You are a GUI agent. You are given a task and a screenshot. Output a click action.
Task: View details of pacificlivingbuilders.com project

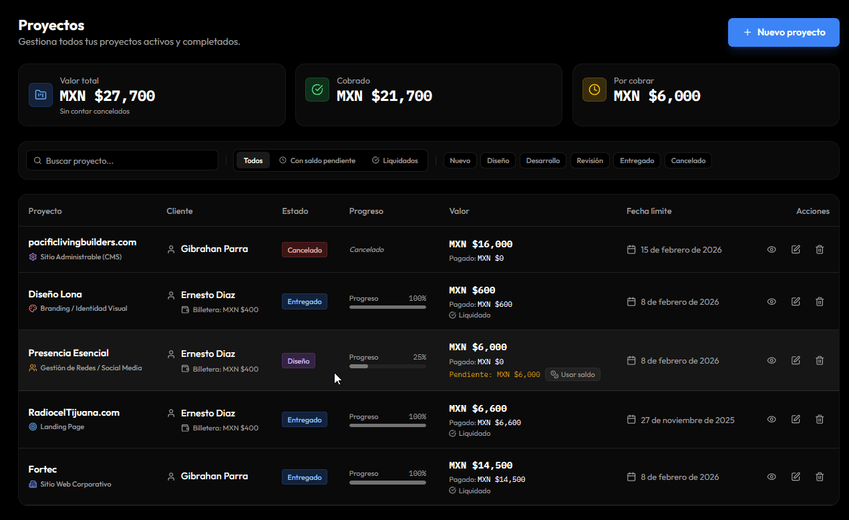coord(772,249)
